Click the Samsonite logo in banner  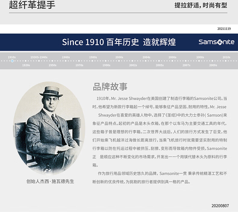(216, 42)
